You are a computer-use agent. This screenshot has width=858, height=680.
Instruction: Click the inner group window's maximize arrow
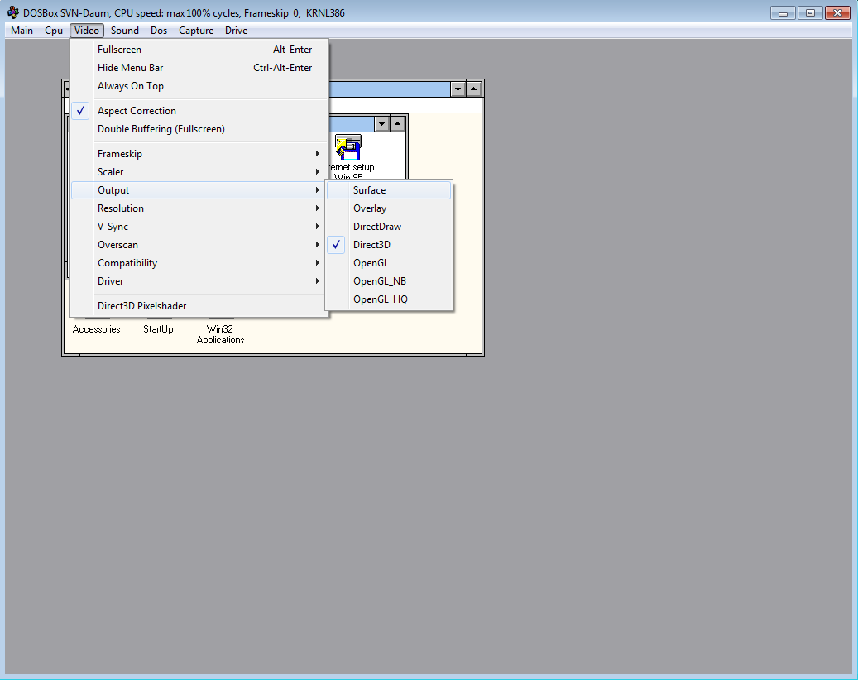coord(397,123)
